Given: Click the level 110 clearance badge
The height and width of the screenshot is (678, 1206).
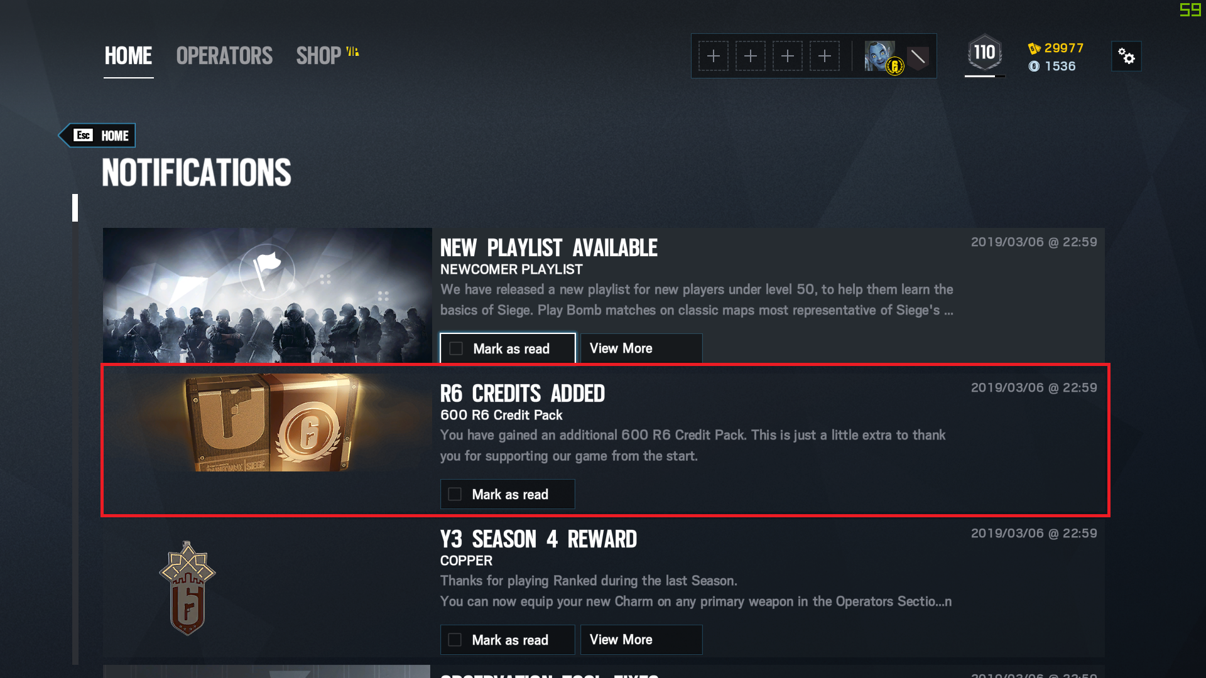Looking at the screenshot, I should coord(984,53).
